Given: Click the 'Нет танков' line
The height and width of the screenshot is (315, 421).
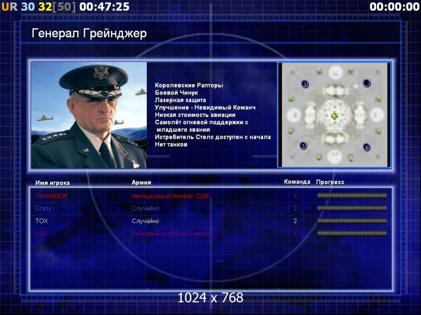Looking at the screenshot, I should [x=171, y=144].
